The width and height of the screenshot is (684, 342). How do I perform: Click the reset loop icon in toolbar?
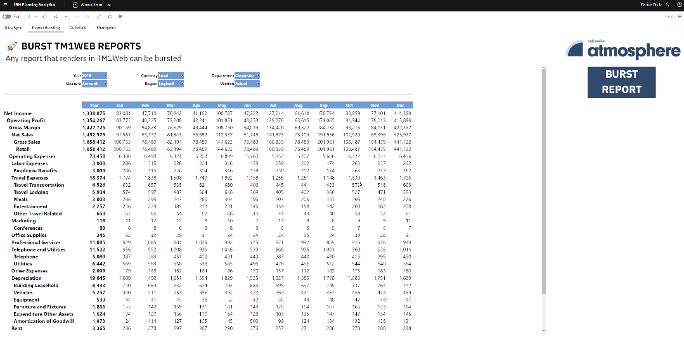(110, 16)
